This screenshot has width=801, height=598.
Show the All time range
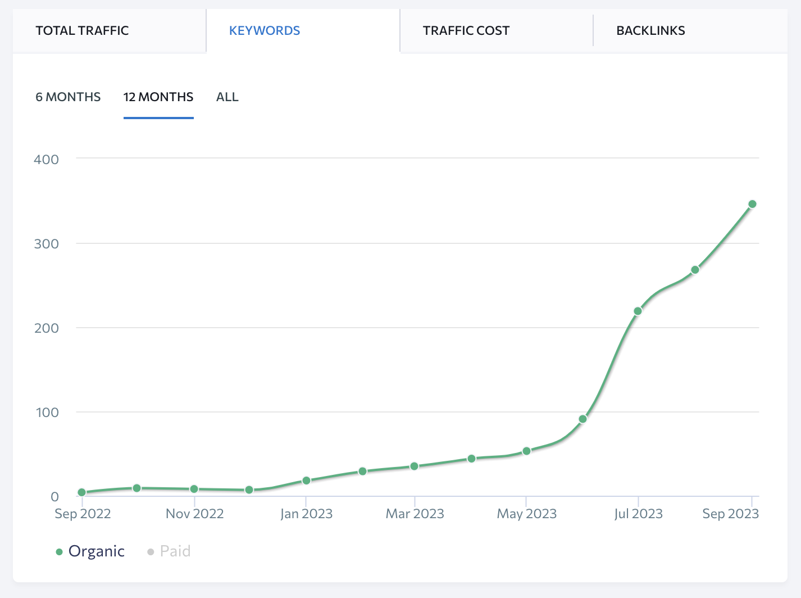(227, 97)
